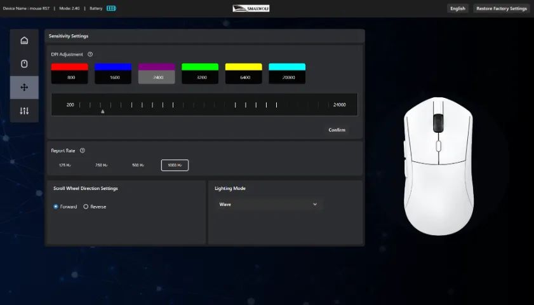The width and height of the screenshot is (534, 305).
Task: Click the help icon next to Report Rate
Action: (83, 151)
